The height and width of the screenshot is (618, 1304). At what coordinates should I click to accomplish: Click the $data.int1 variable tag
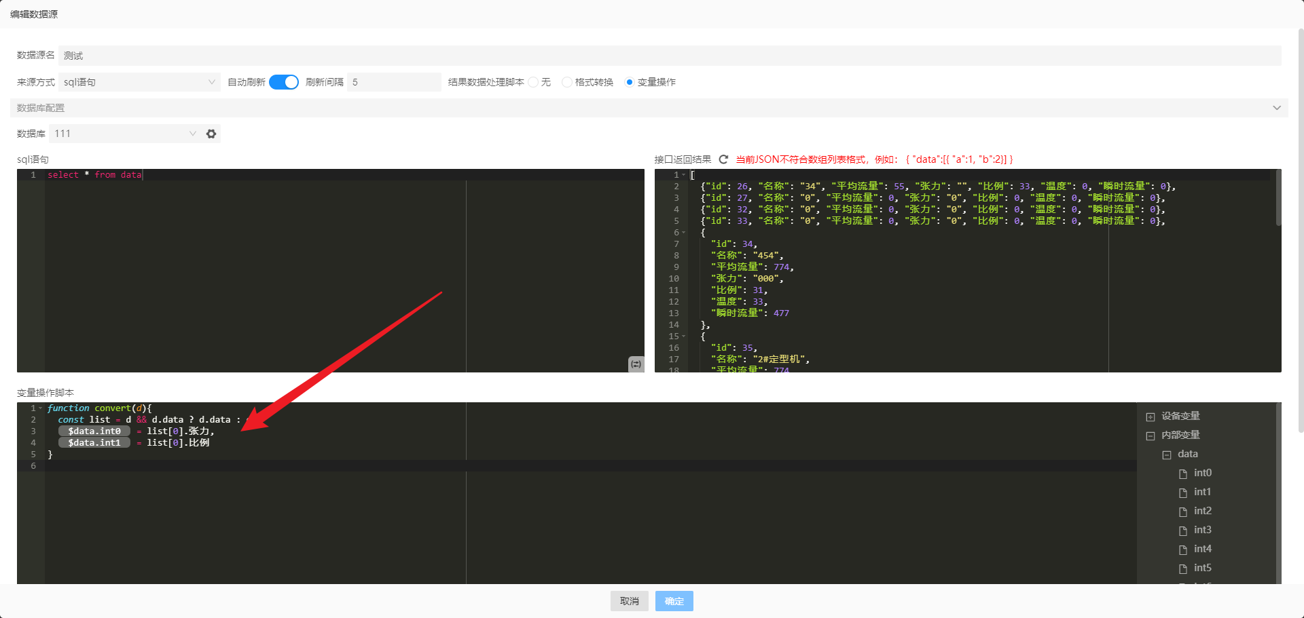click(x=94, y=443)
